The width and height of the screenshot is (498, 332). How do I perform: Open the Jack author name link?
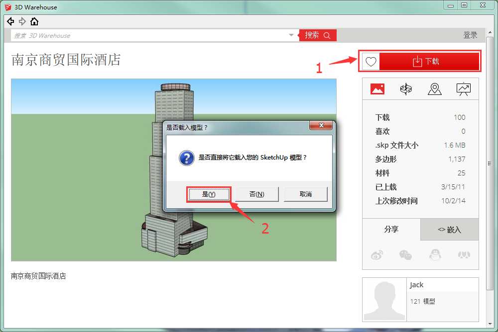(416, 285)
